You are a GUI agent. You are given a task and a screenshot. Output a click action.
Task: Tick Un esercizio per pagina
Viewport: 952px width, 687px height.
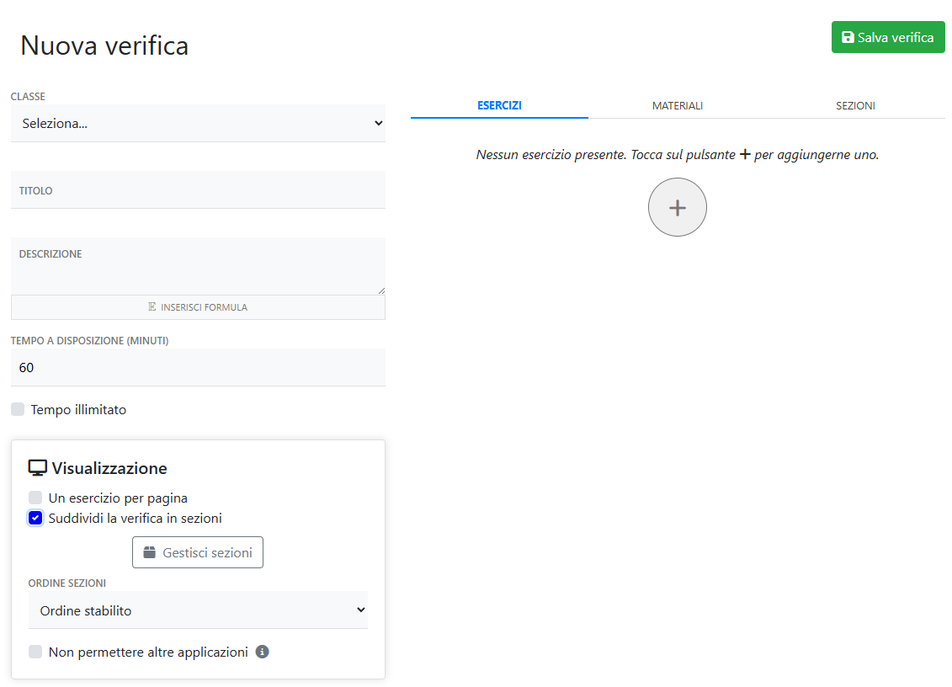click(35, 498)
